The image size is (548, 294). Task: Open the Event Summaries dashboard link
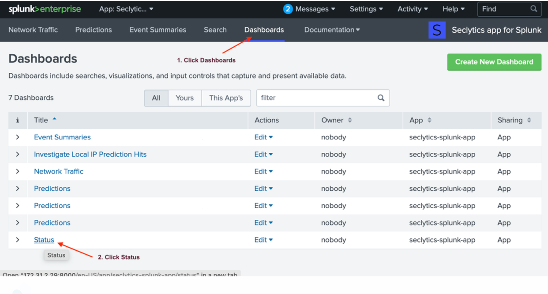pos(62,137)
